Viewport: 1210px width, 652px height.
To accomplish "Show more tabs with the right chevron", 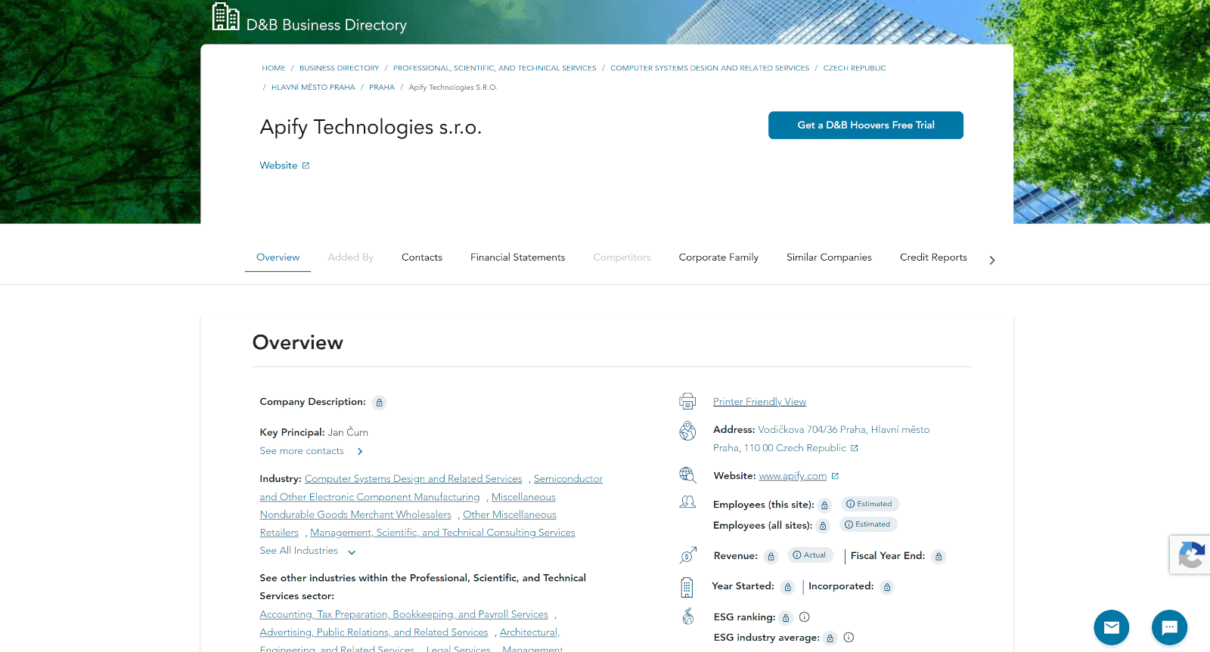I will coord(992,260).
